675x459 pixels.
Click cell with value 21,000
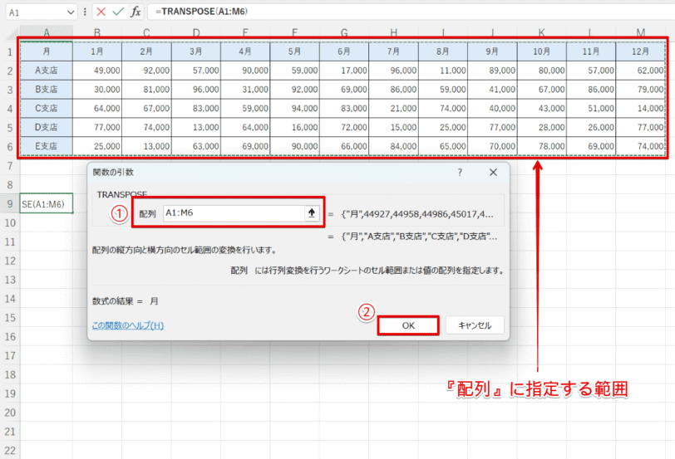point(393,108)
